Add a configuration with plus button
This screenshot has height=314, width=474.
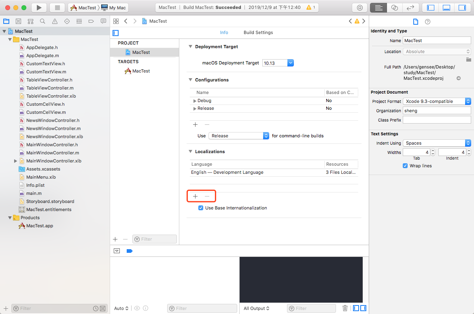195,125
